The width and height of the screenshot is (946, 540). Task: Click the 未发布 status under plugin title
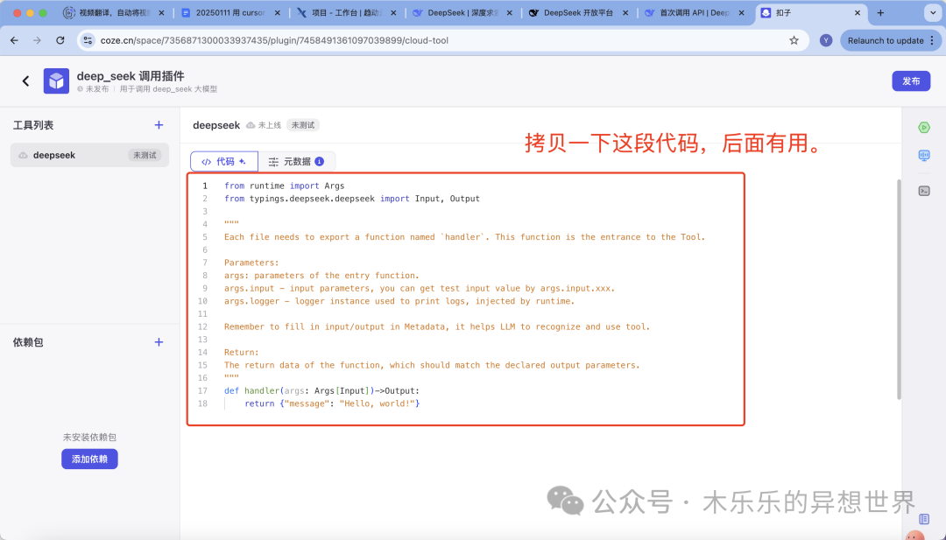pos(97,88)
